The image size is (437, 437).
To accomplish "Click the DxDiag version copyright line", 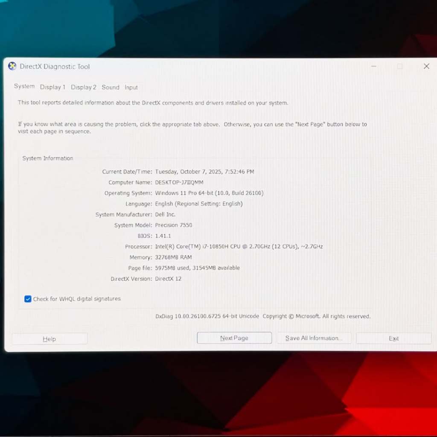I will 263,316.
